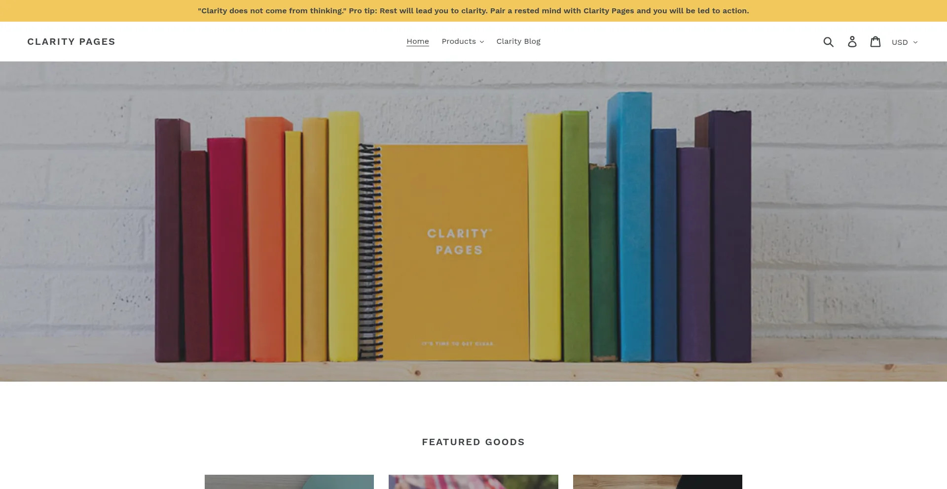The width and height of the screenshot is (947, 489).
Task: Select the Home navigation item
Action: tap(418, 41)
